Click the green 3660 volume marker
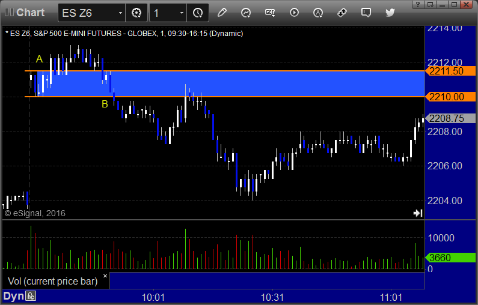 [x=450, y=258]
